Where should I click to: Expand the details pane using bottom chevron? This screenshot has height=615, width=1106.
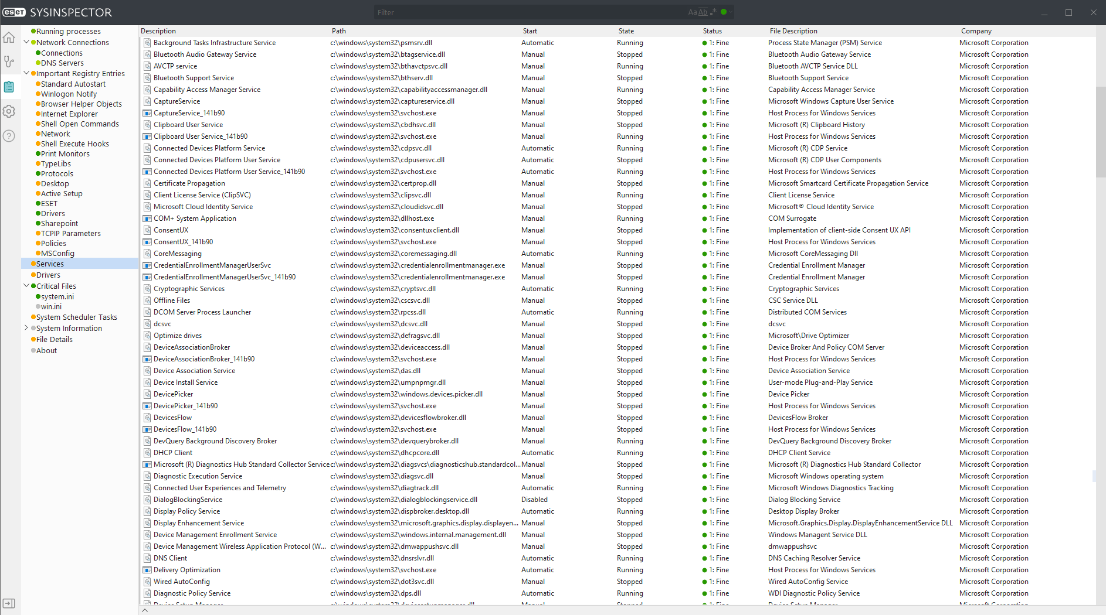coord(145,610)
